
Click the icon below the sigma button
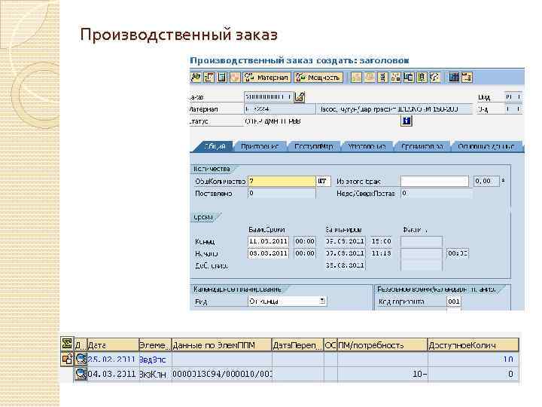[x=67, y=359]
